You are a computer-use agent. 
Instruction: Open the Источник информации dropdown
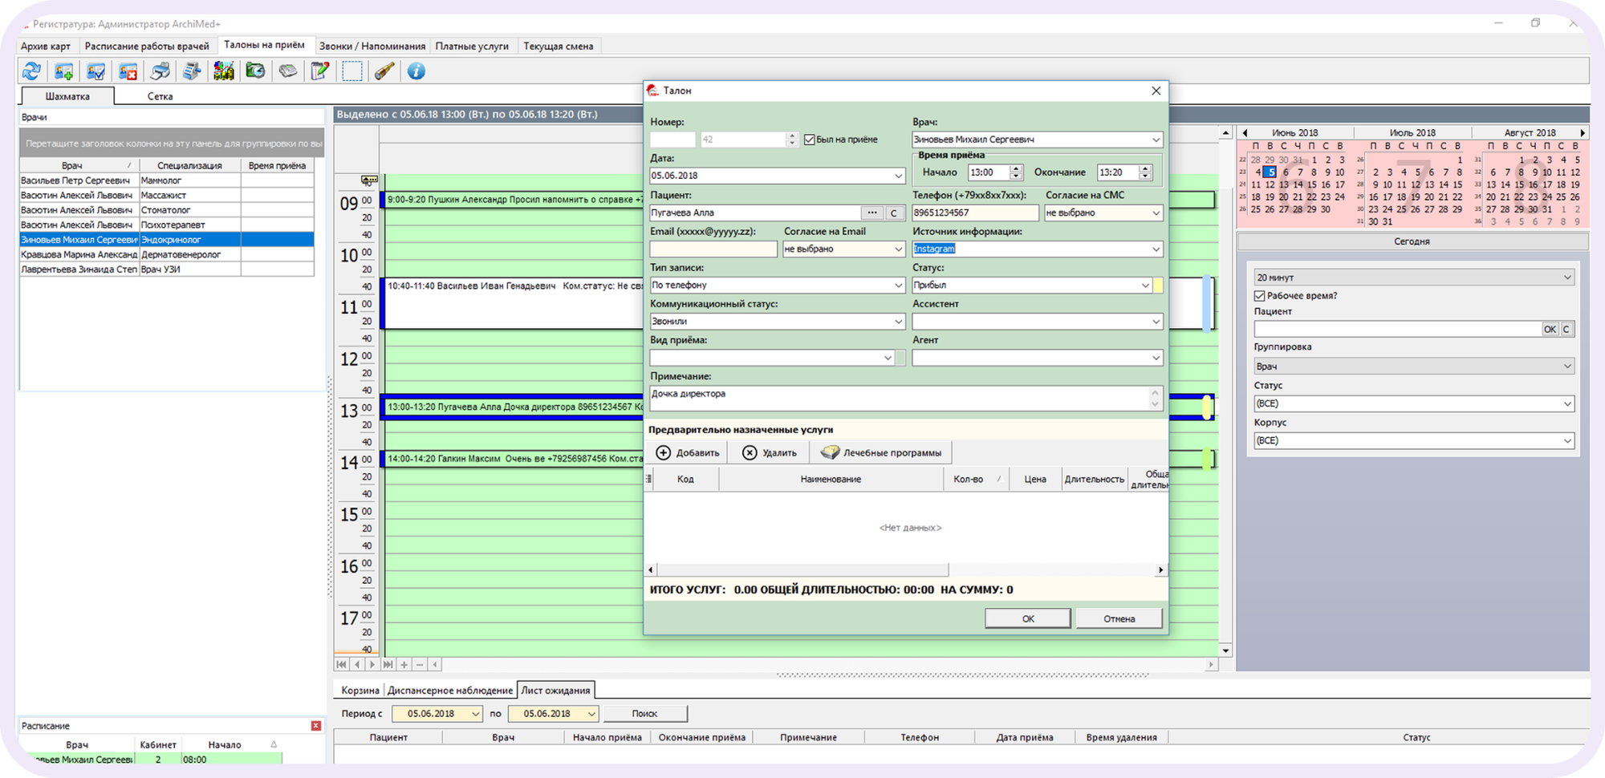click(x=1156, y=249)
